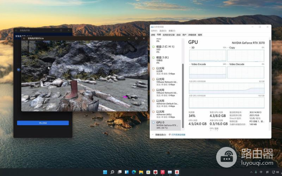Click the 3D benchmark render view
Image resolution: width=282 pixels, height=176 pixels.
pos(84,76)
